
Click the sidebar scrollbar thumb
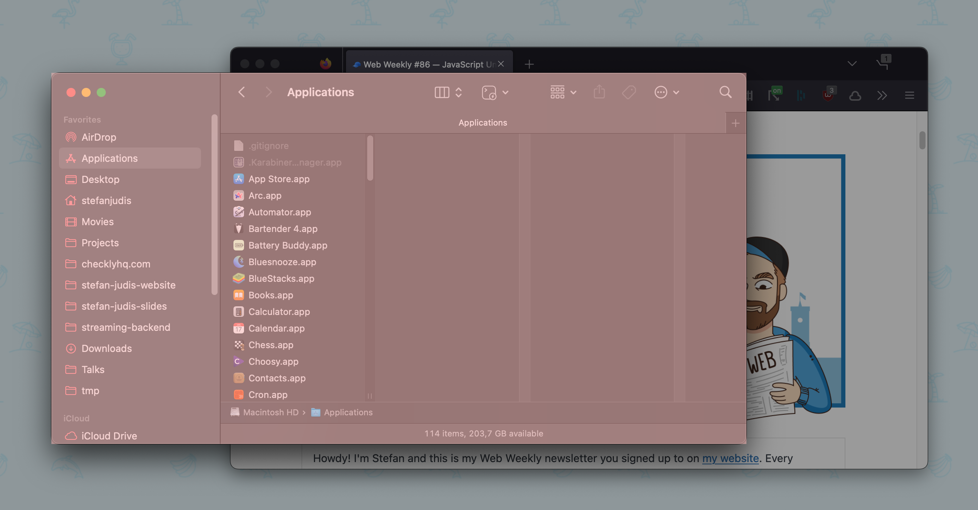pyautogui.click(x=214, y=204)
